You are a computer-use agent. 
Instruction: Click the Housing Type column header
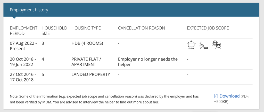coord(86,28)
